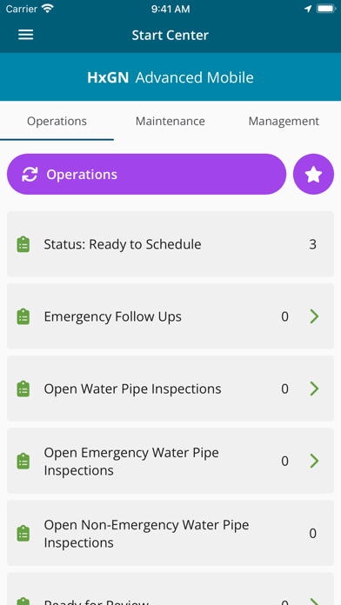Open the Open Non-Emergency Water Pipe Inspections row
This screenshot has width=341, height=605.
click(x=170, y=533)
